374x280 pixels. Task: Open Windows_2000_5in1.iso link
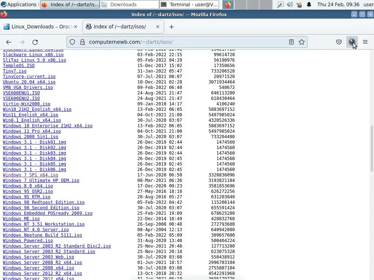pyautogui.click(x=31, y=137)
